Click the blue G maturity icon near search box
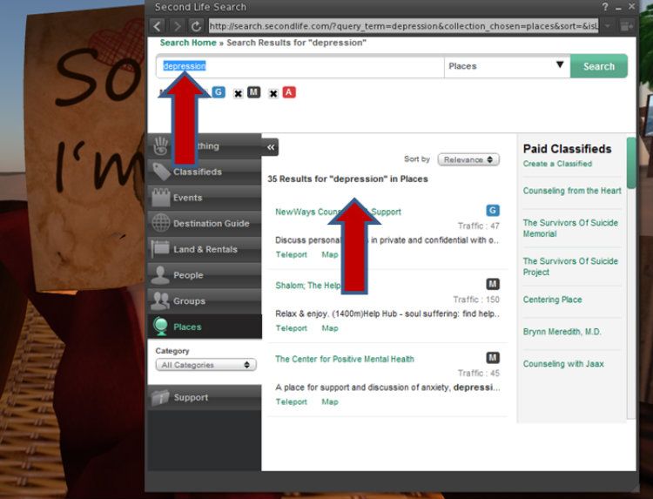 pyautogui.click(x=219, y=92)
